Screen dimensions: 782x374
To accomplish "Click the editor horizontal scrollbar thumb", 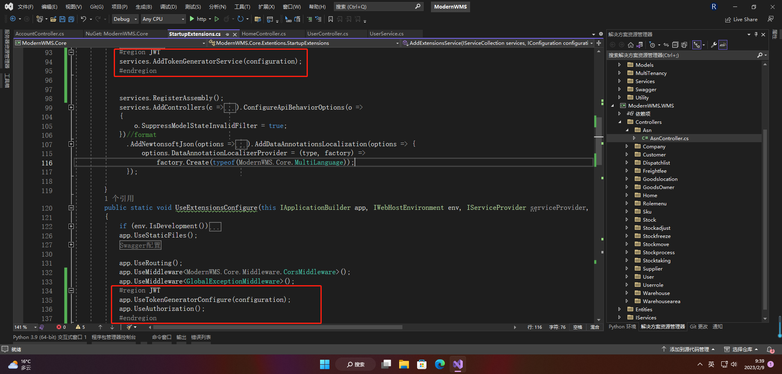I will tap(278, 327).
